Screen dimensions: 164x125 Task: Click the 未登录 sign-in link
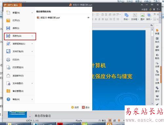[144, 9]
